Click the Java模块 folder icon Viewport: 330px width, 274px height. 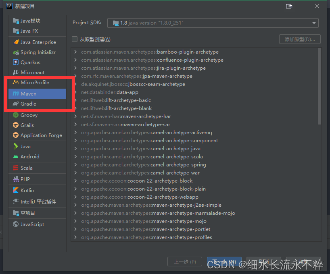click(16, 21)
